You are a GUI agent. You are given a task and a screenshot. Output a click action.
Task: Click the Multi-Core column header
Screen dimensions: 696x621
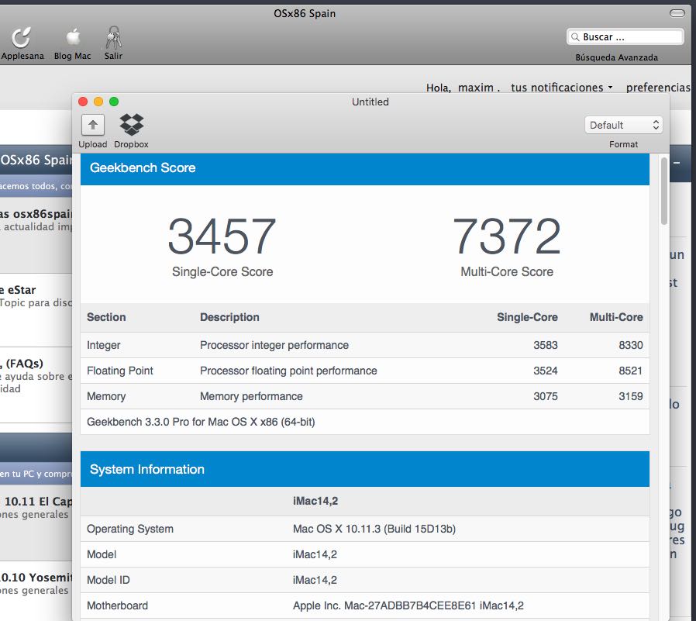pos(616,317)
